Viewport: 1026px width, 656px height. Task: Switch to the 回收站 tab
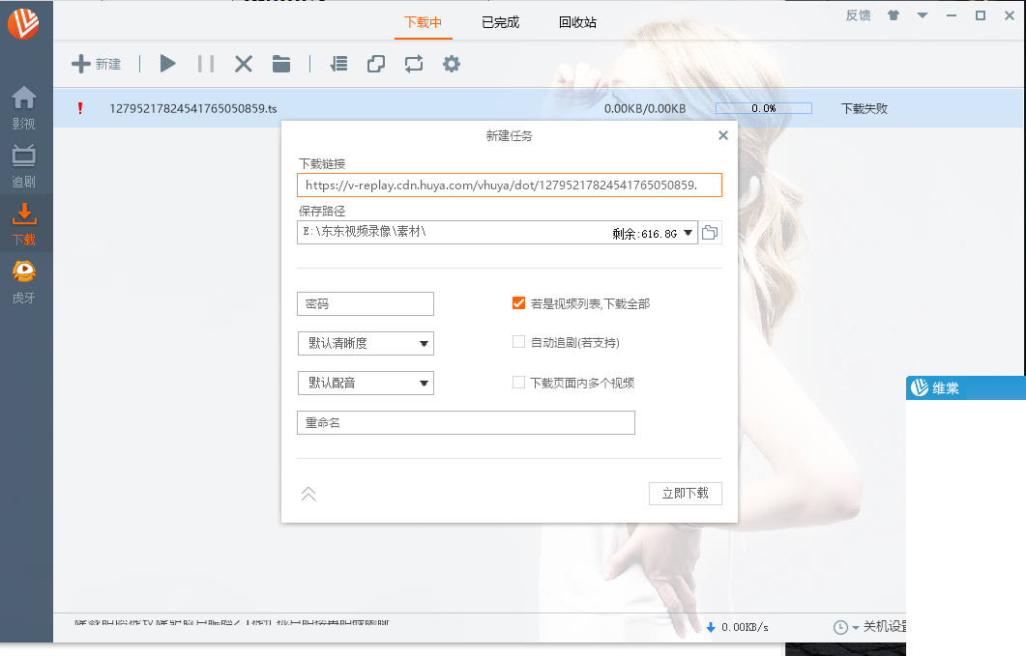577,22
